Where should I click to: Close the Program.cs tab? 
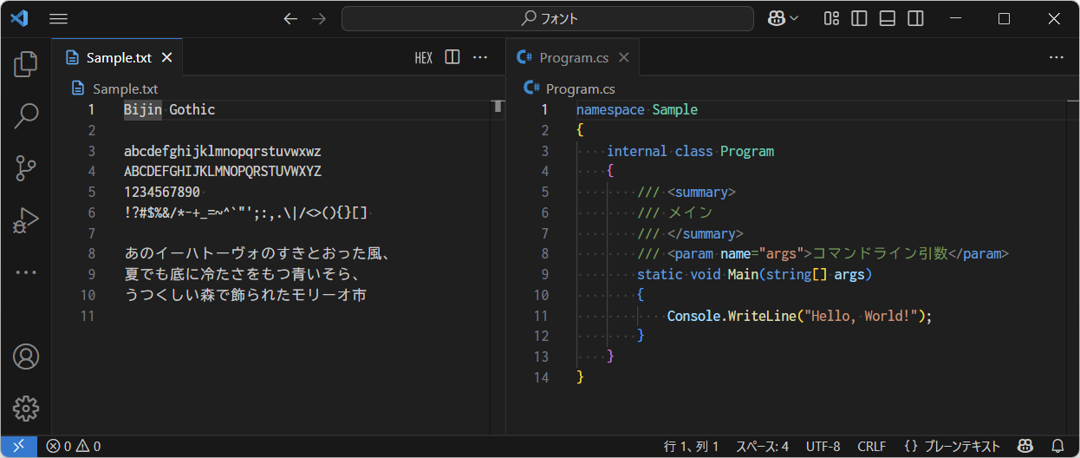click(623, 58)
